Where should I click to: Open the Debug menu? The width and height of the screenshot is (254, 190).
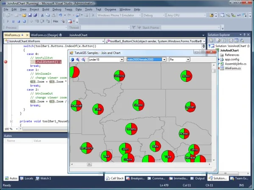(57, 10)
